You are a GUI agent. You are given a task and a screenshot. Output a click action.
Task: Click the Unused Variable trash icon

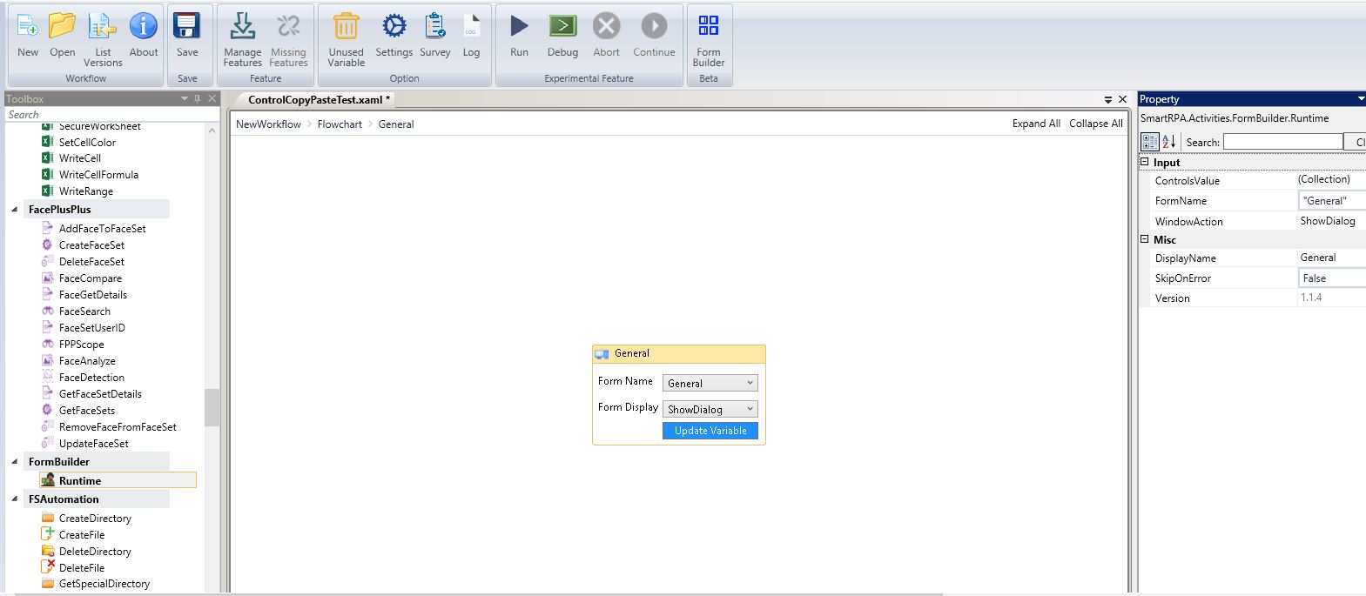(x=346, y=27)
